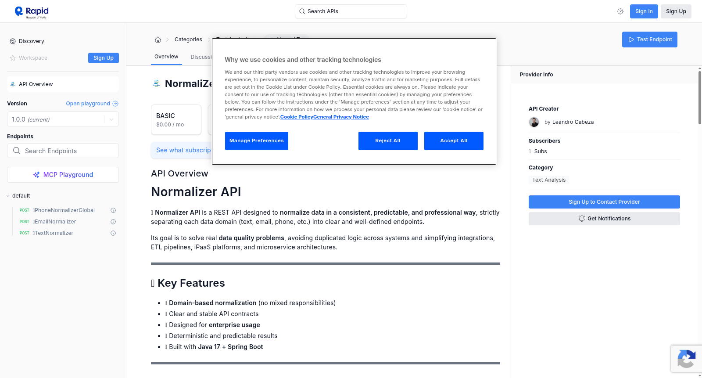Screen dimensions: 702x378
Task: Click info icon beside TextNormalizer endpoint
Action: pyautogui.click(x=113, y=233)
